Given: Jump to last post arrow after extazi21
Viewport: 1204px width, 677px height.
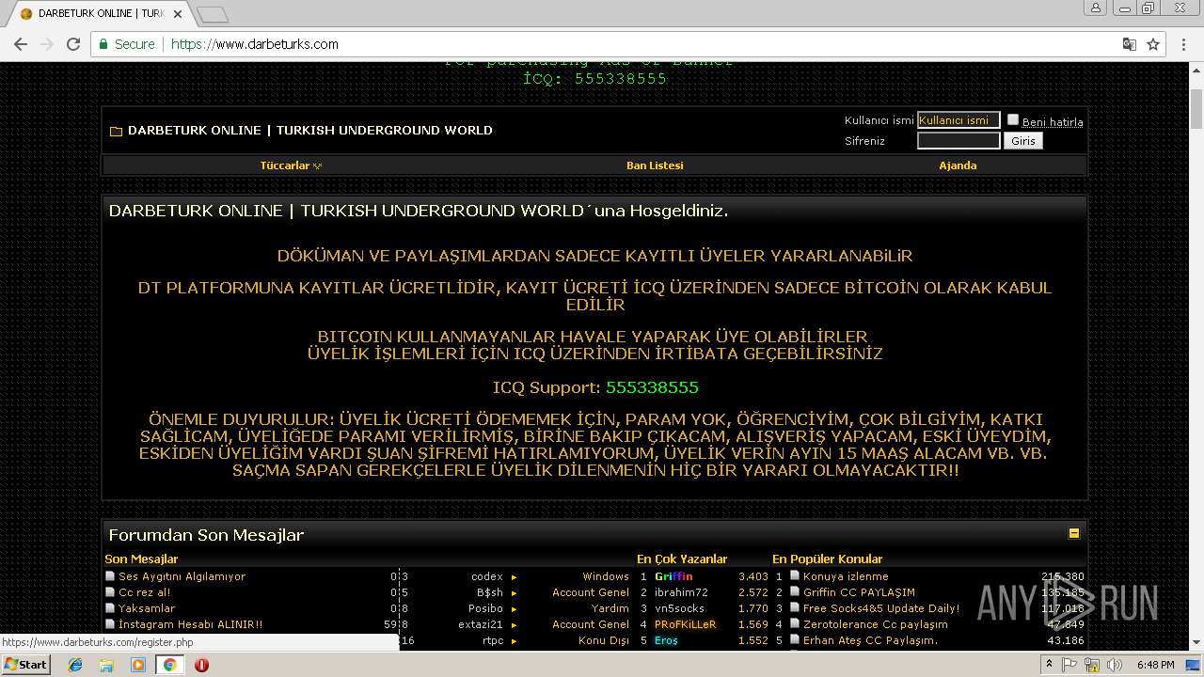Looking at the screenshot, I should point(514,625).
